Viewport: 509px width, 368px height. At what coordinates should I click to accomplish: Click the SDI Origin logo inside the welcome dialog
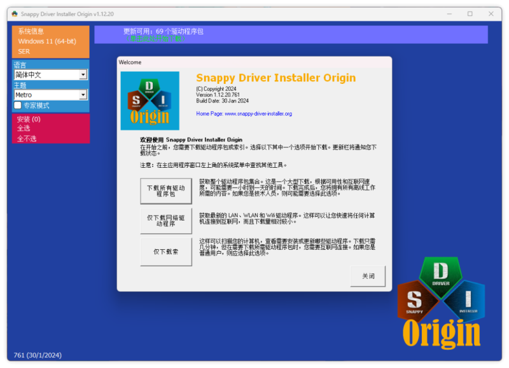click(x=150, y=100)
